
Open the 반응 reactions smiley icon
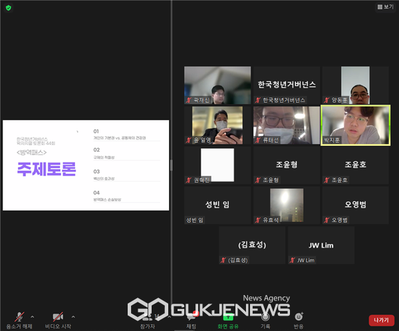(299, 317)
